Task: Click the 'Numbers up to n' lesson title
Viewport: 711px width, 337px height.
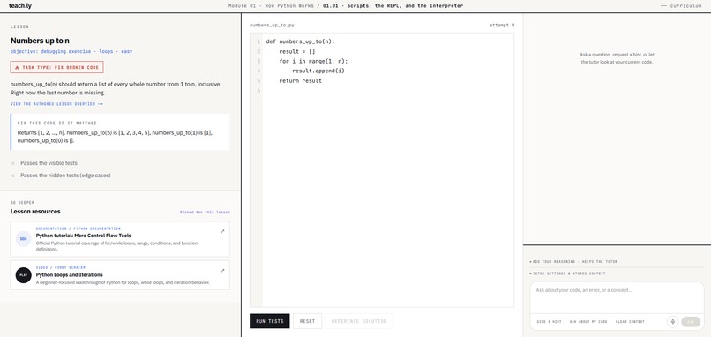Action: tap(40, 41)
